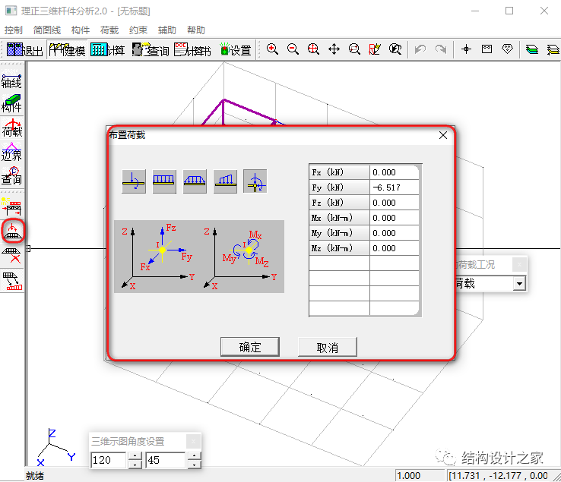Close the 三维示图角度设置 panel
The width and height of the screenshot is (561, 482).
pyautogui.click(x=194, y=441)
